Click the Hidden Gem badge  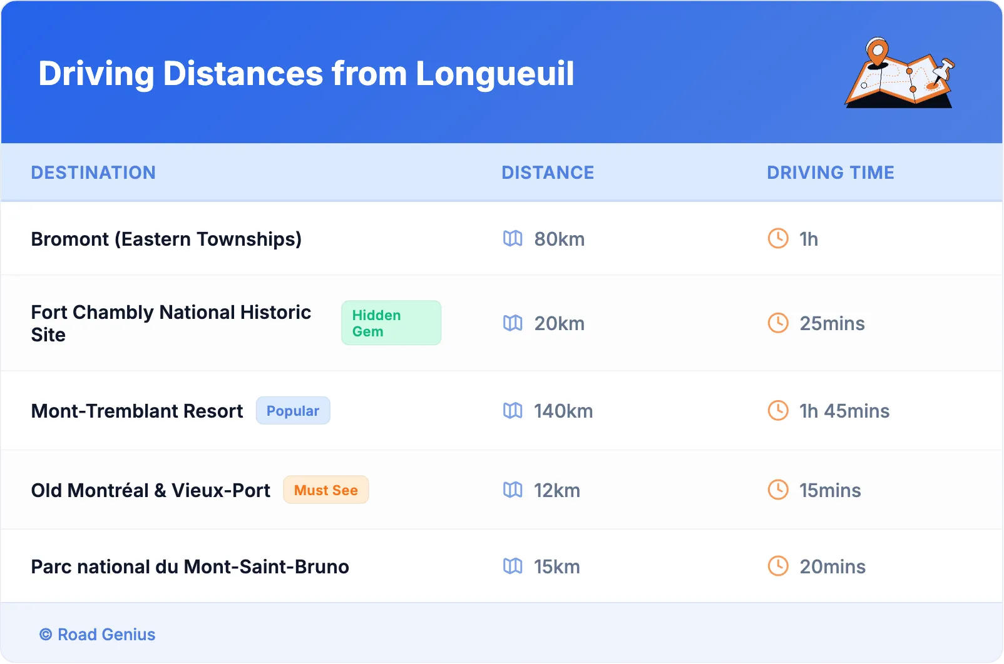point(391,323)
